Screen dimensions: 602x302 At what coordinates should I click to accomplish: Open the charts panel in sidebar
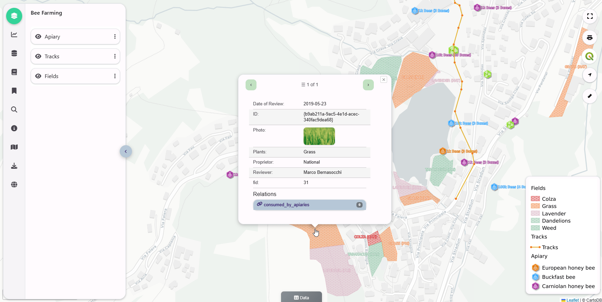tap(14, 34)
